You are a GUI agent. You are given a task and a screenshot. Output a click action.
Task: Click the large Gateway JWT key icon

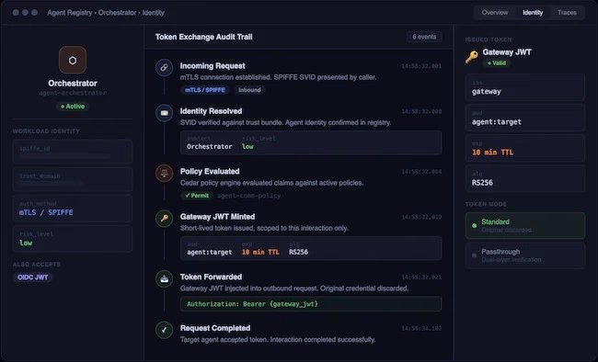pyautogui.click(x=472, y=57)
